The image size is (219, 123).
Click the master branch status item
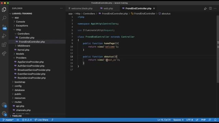[8, 120]
